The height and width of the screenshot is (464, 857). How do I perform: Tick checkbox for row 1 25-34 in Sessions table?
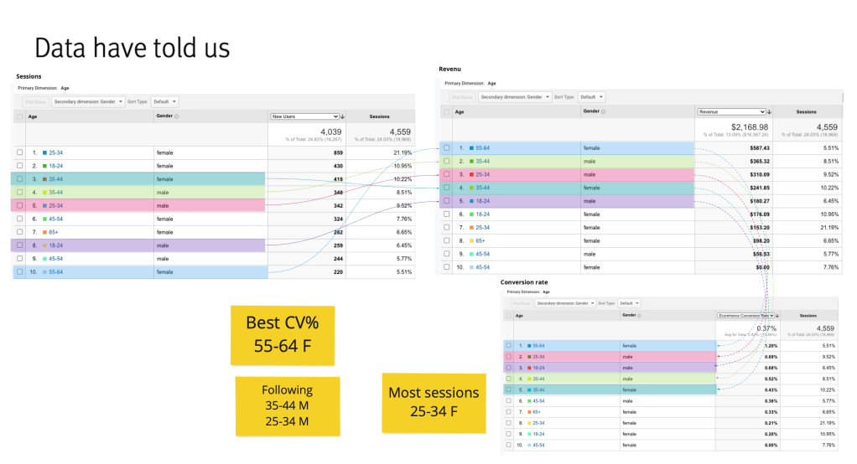click(20, 153)
